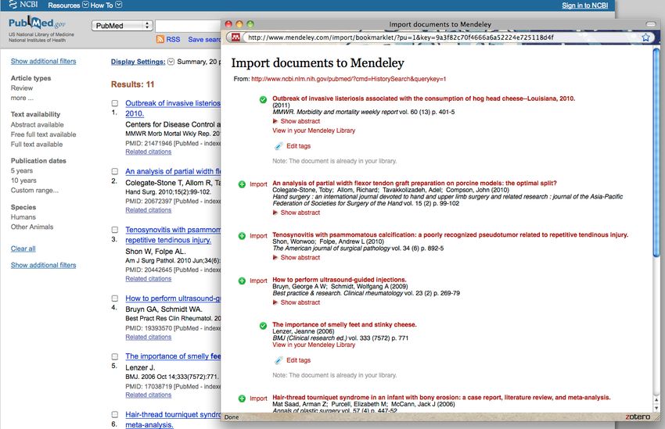
Task: Select the Other Animals species filter
Action: pyautogui.click(x=32, y=227)
